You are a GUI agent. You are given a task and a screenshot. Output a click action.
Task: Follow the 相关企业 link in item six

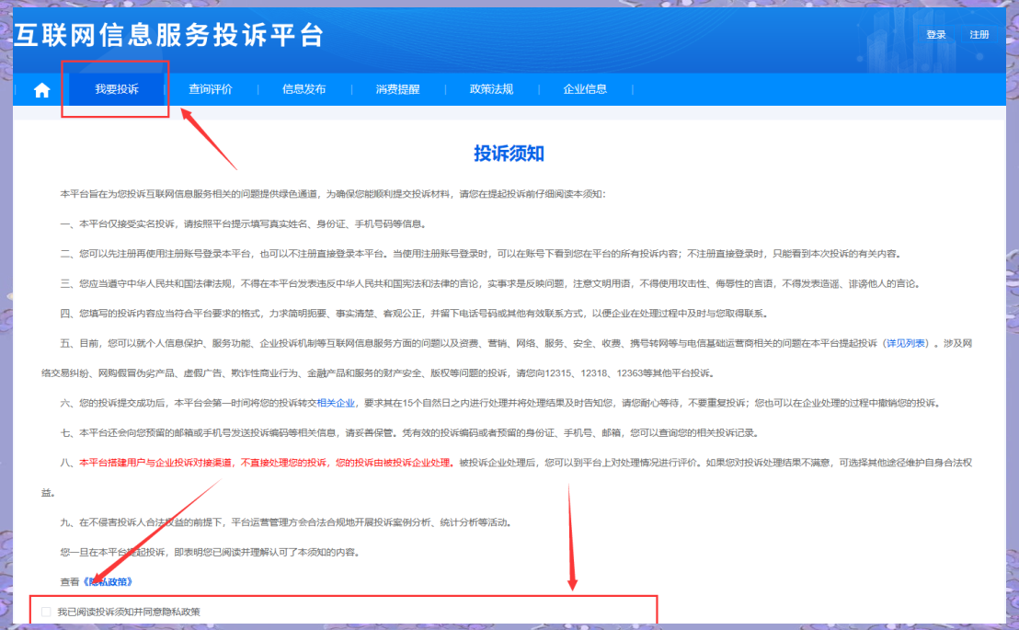[x=336, y=403]
